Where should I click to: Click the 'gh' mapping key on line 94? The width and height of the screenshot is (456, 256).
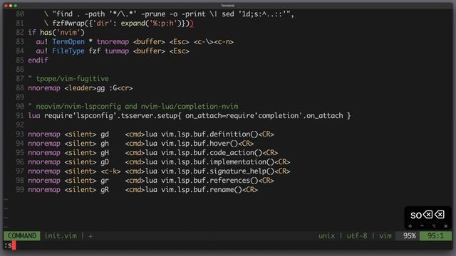105,144
